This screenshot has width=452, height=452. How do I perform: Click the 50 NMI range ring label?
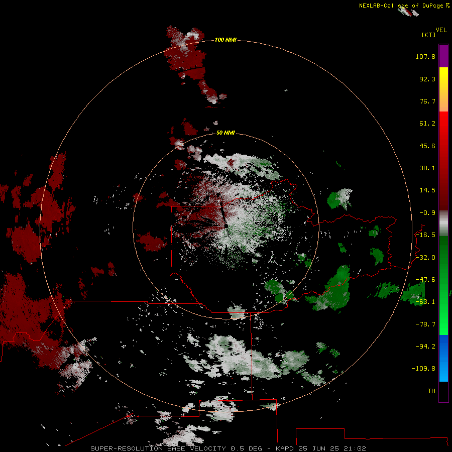coord(225,133)
